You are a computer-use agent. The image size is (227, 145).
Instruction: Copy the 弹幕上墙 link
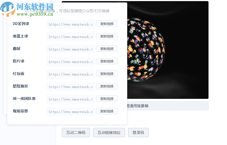(x=107, y=36)
